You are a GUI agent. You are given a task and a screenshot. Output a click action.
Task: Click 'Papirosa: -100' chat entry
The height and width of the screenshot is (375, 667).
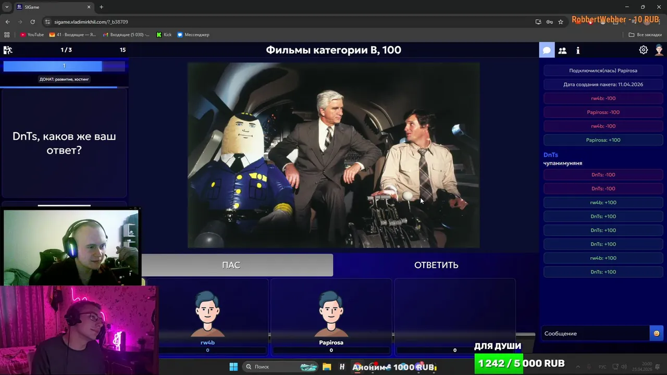tap(603, 112)
